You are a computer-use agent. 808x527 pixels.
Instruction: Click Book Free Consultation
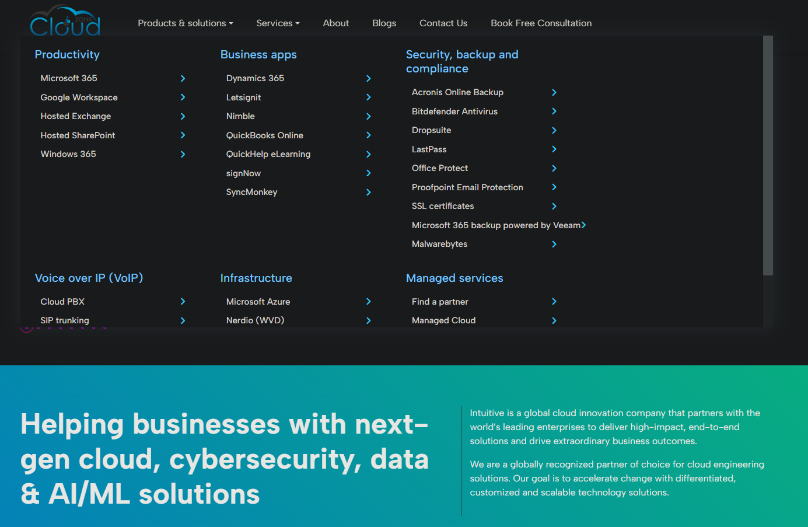pyautogui.click(x=541, y=23)
